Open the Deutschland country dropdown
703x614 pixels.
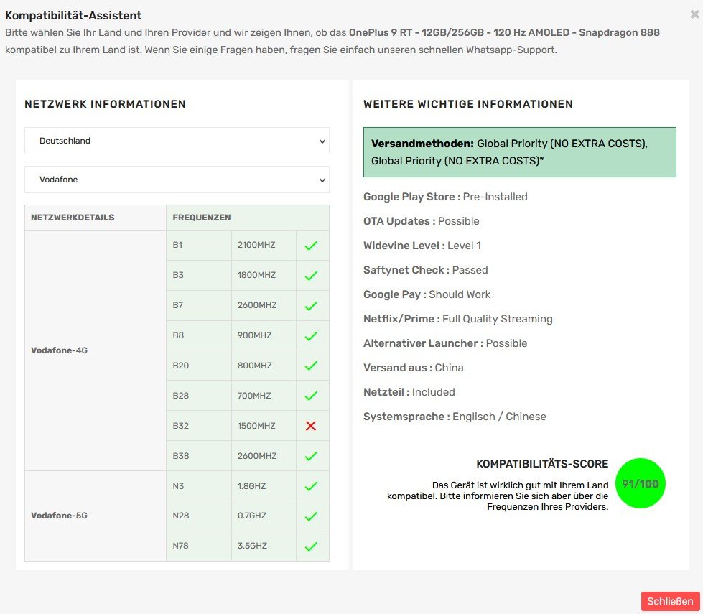[177, 141]
